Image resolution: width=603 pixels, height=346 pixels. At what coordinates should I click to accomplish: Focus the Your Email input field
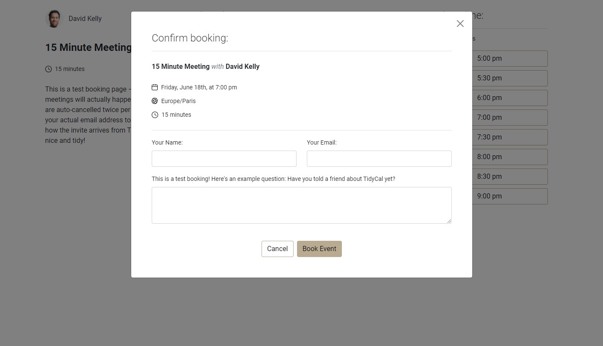(379, 159)
